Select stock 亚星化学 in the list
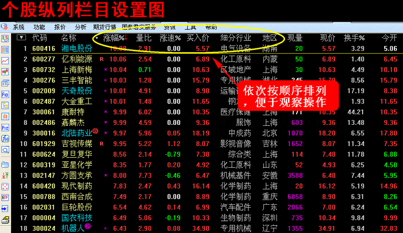Image resolution: width=403 pixels, height=233 pixels. tap(76, 165)
